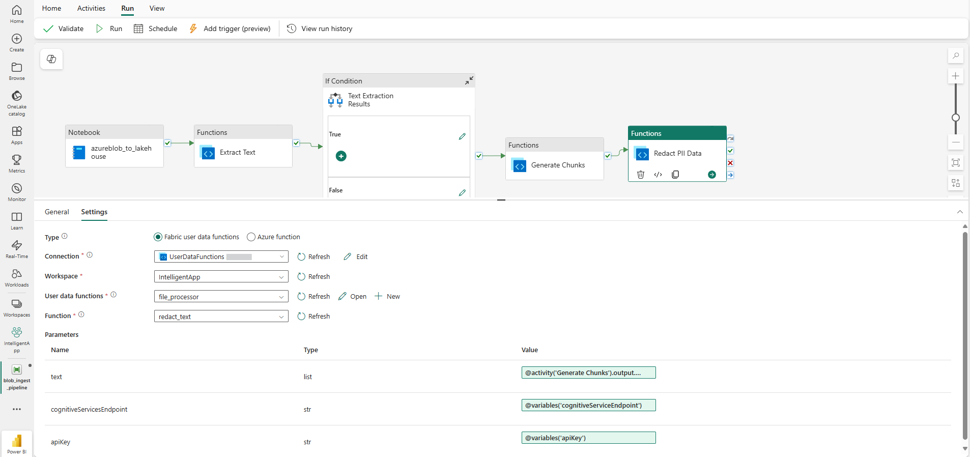Click the canvas zoom slider handle
Viewport: 970px width, 457px height.
click(x=956, y=118)
